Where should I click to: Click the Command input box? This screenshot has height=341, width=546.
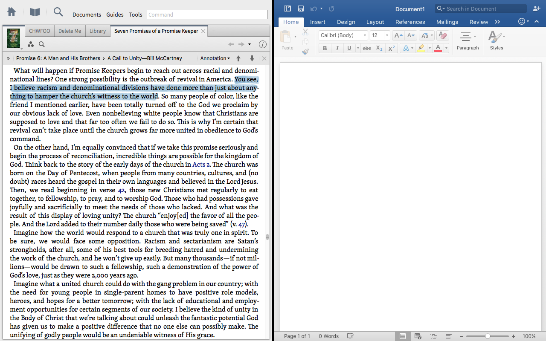[207, 14]
